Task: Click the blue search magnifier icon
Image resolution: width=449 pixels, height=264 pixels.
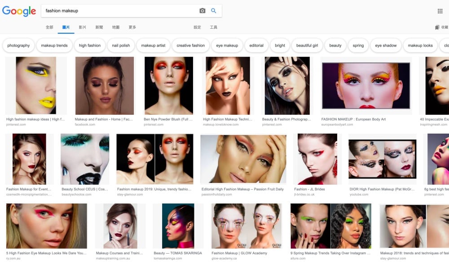Action: [x=214, y=11]
